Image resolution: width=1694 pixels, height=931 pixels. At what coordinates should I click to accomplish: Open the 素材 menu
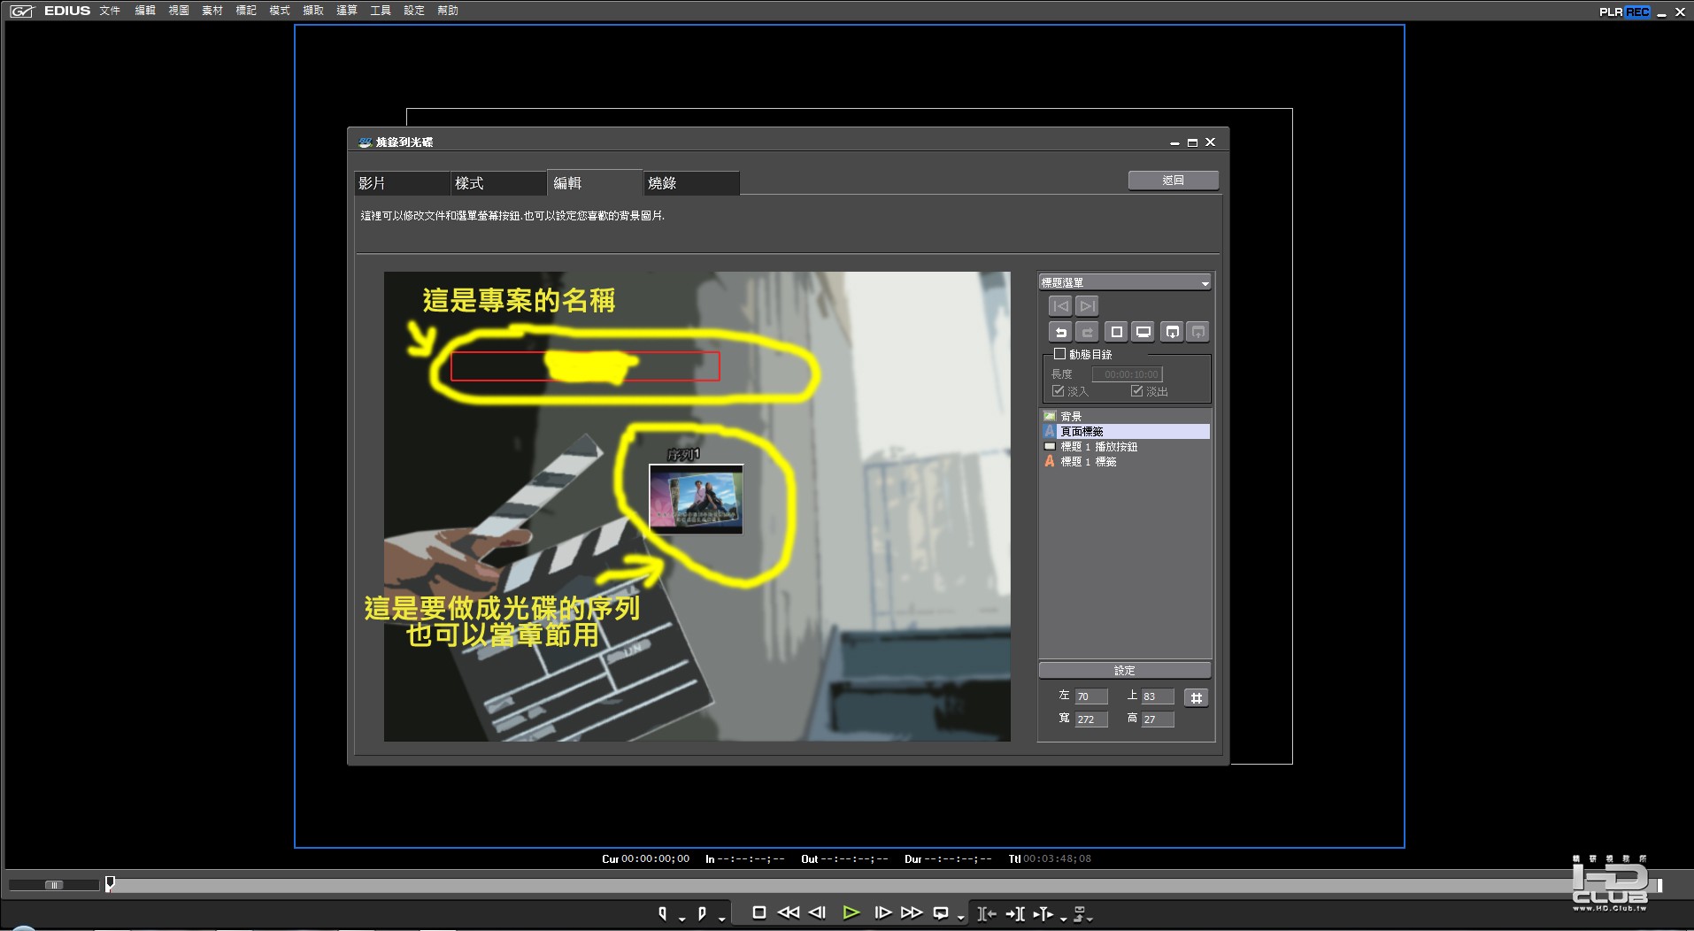[212, 11]
